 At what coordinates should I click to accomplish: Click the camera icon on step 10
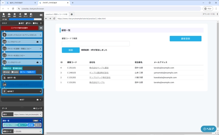pos(38,42)
